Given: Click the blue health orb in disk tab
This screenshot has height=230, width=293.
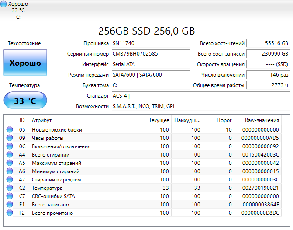Looking at the screenshot, I should click(x=3, y=4).
